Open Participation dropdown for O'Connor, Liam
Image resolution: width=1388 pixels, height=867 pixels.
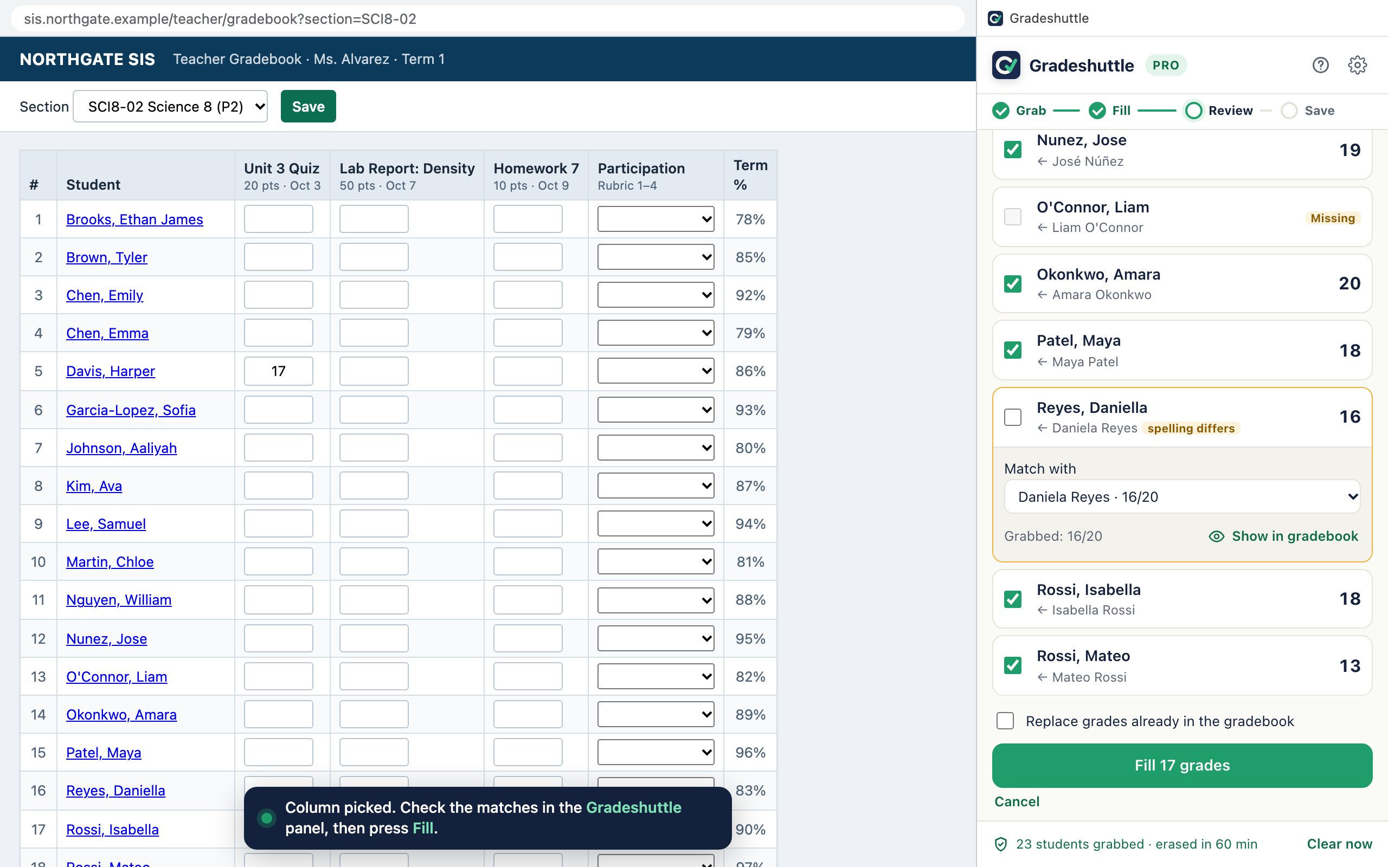[656, 677]
